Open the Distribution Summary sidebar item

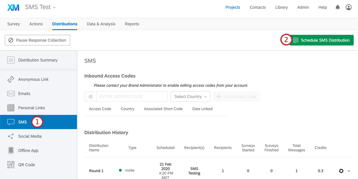(37, 60)
